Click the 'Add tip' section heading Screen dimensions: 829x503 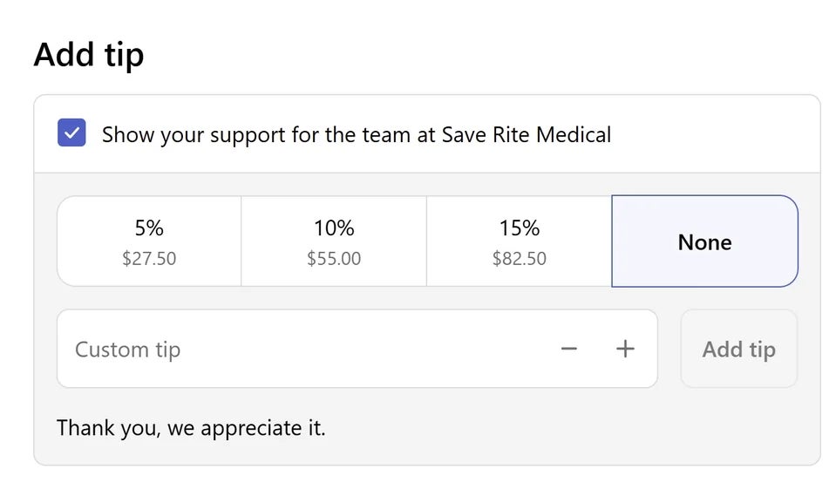(89, 55)
